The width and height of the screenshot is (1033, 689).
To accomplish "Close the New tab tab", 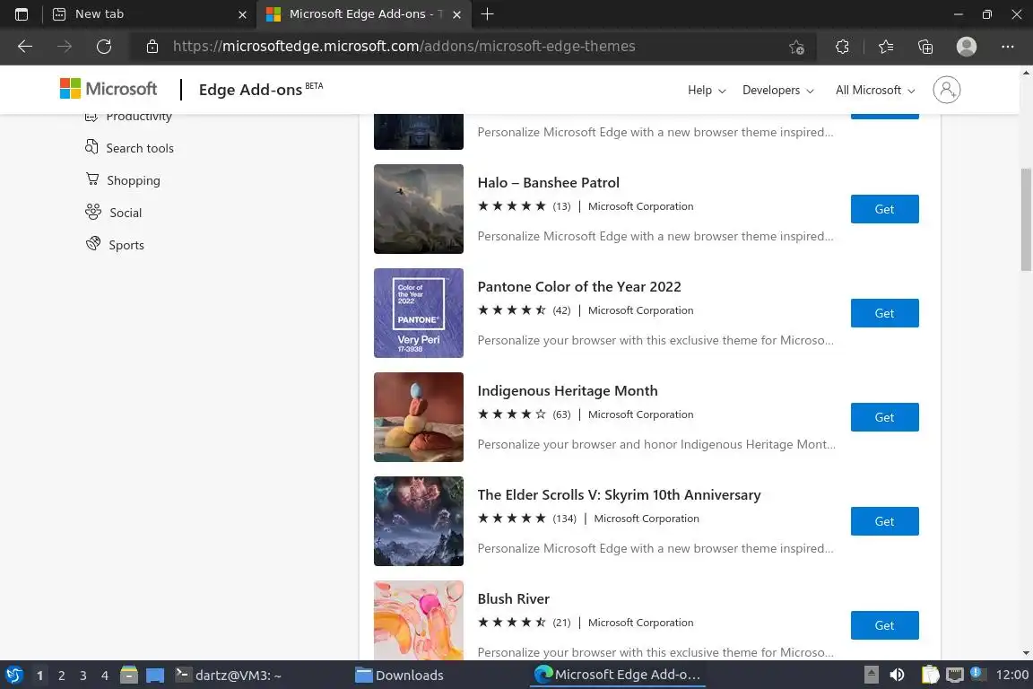I will 242,14.
